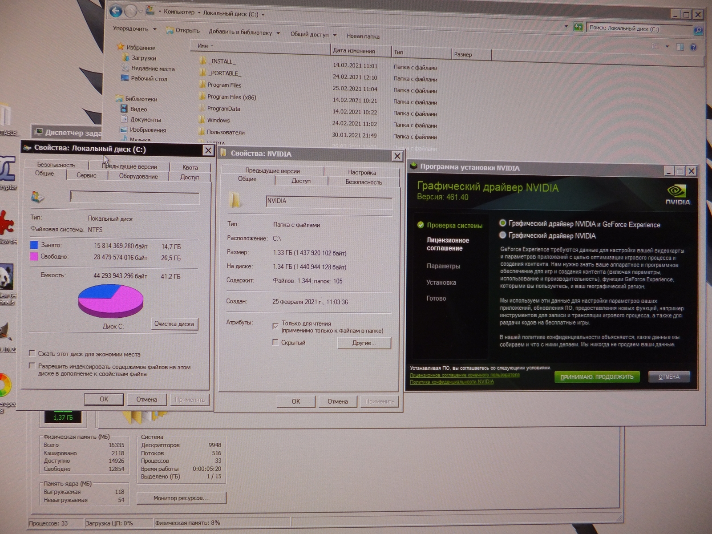Expand the arrow after Компьютер in breadcrumb

point(199,12)
